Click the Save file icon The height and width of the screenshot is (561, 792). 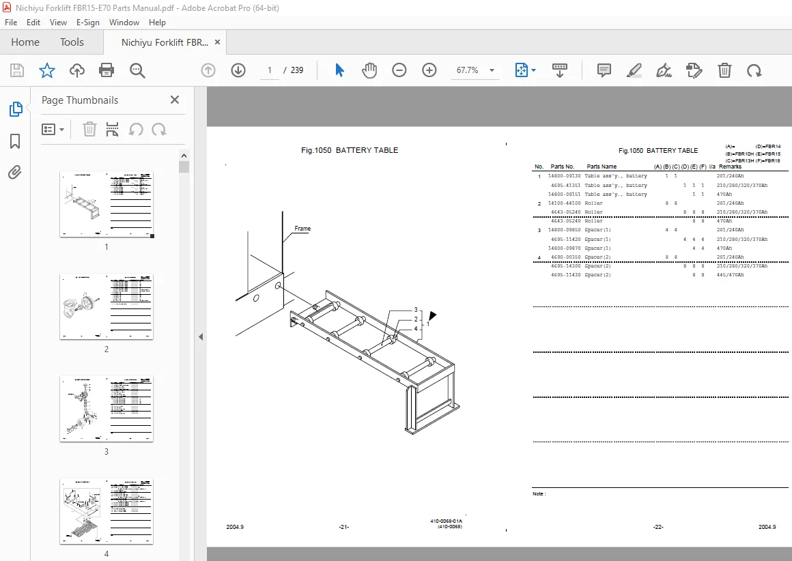pos(16,70)
